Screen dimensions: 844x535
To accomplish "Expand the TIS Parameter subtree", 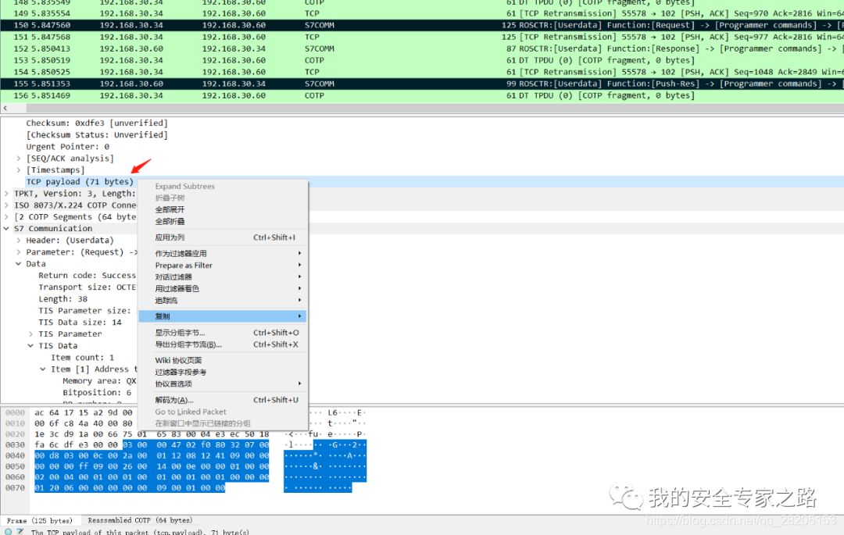I will (x=31, y=334).
